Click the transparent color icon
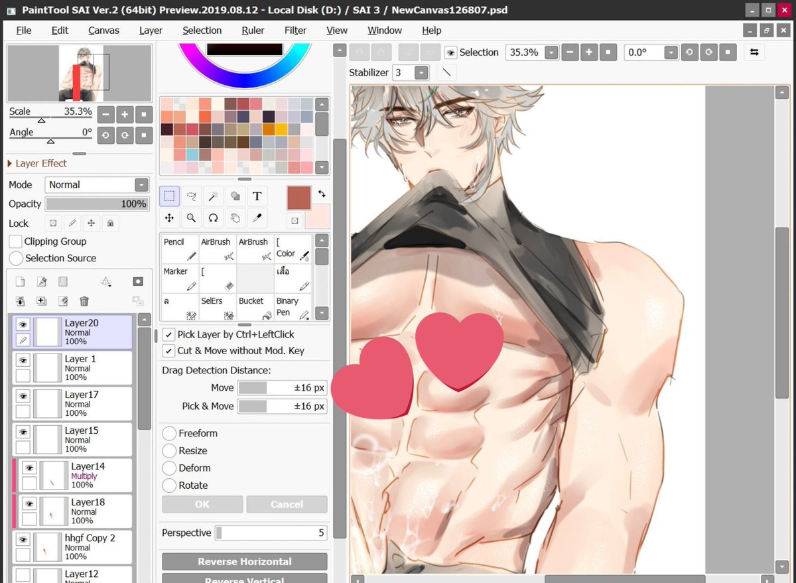796x583 pixels. [x=295, y=221]
